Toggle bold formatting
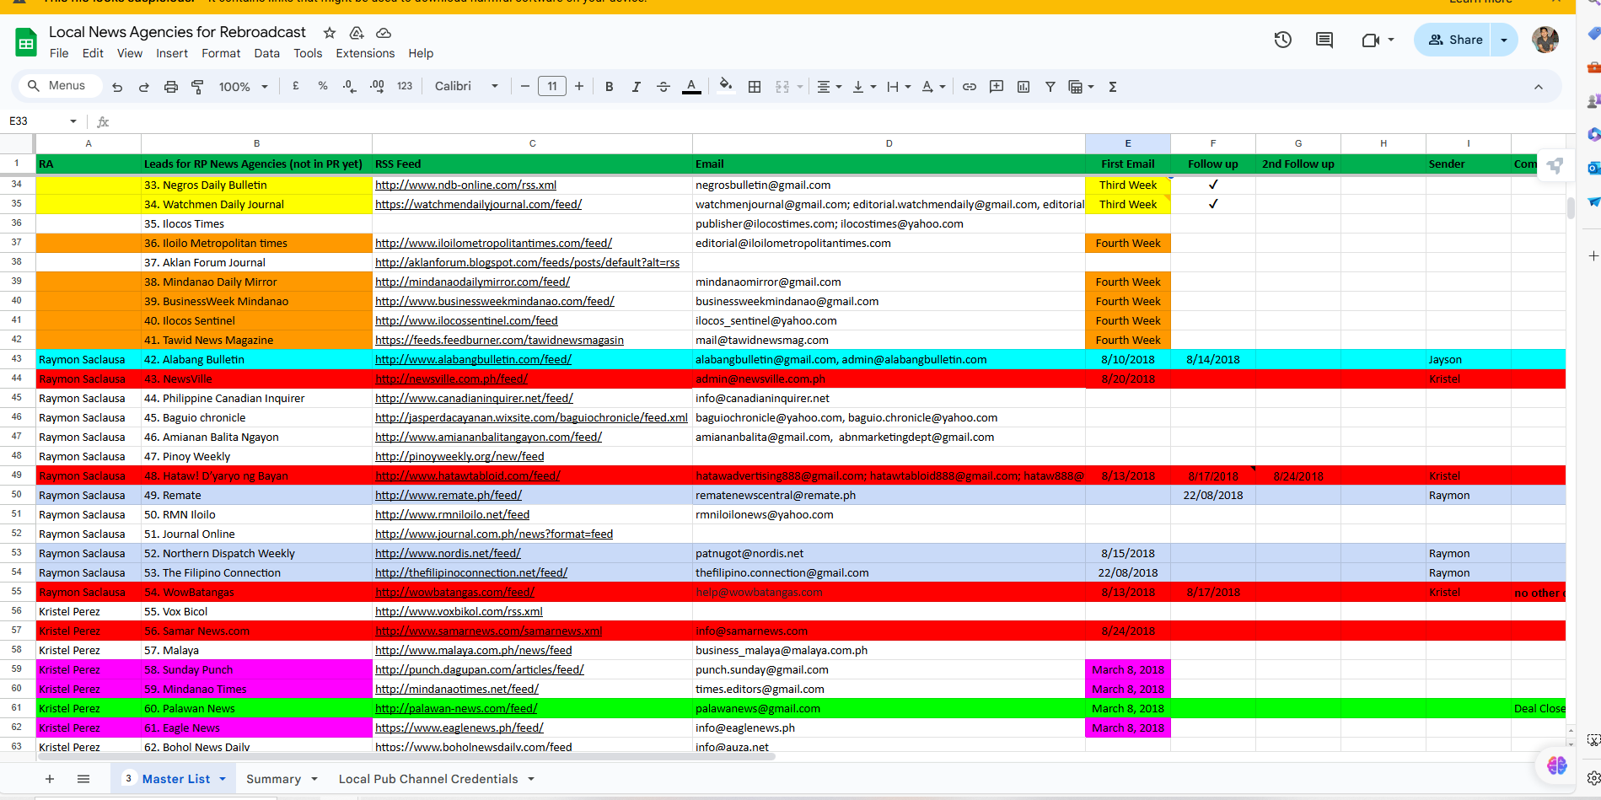Screen dimensions: 1601x800 (x=610, y=87)
